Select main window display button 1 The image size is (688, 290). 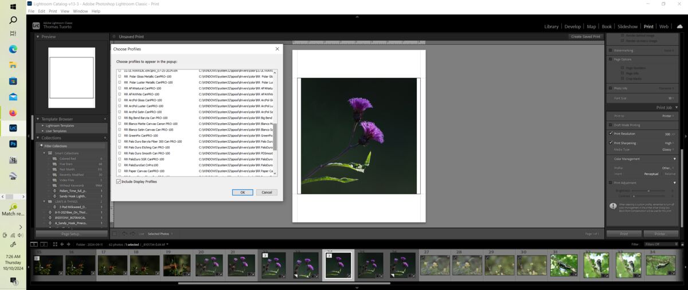[x=34, y=244]
